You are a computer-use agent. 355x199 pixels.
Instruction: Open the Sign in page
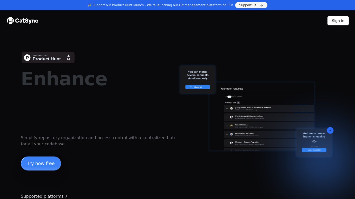[338, 21]
